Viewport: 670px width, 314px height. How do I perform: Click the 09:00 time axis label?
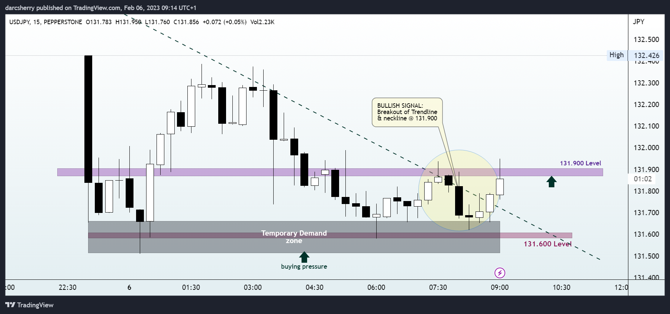(x=500, y=287)
